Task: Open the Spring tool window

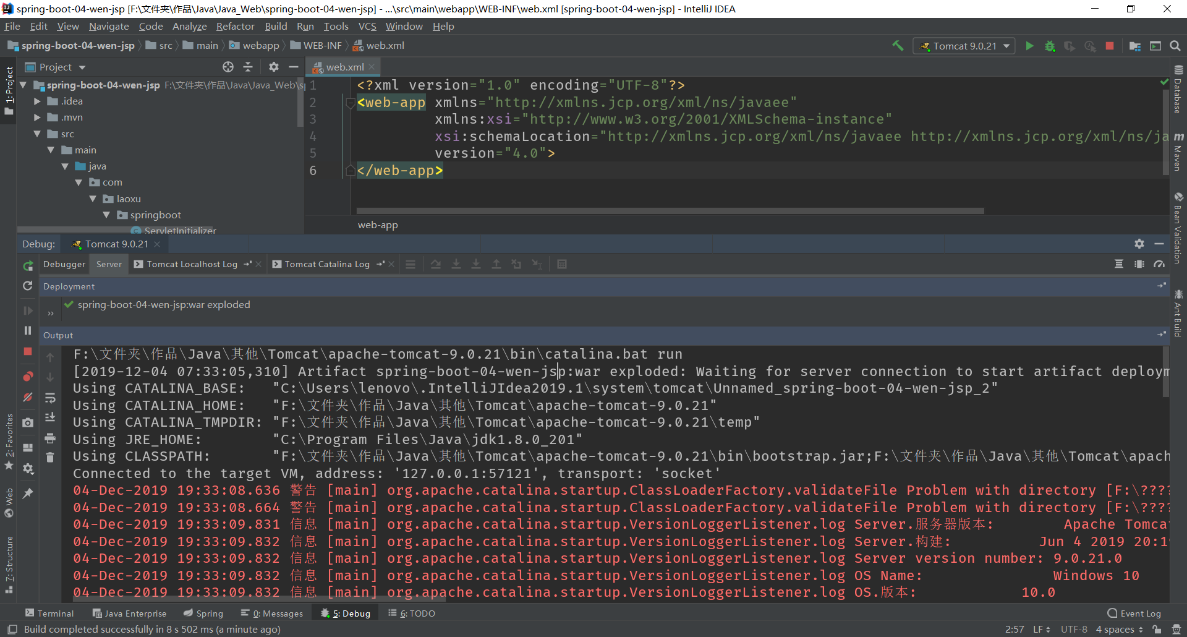Action: point(203,613)
